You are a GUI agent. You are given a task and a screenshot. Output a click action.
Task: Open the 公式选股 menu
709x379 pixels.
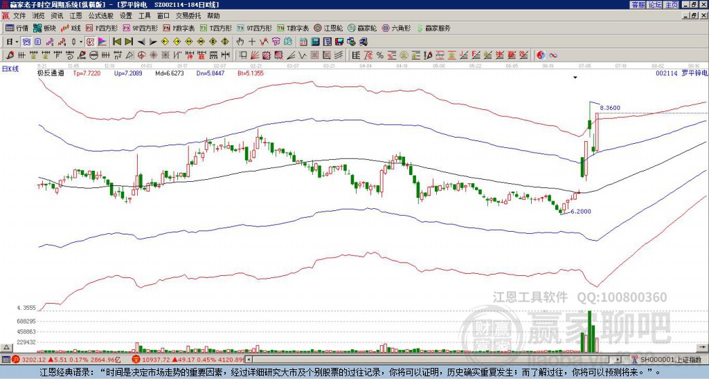tap(101, 16)
